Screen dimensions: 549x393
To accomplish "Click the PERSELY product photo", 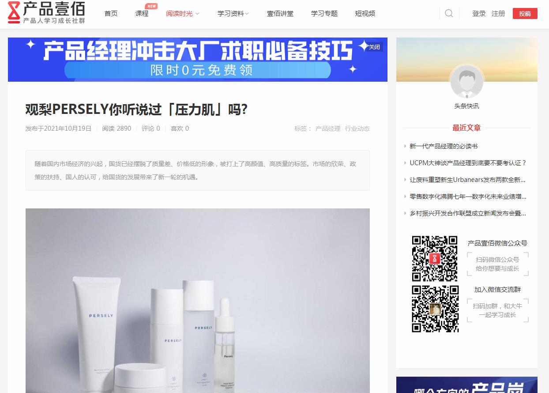I will point(198,301).
